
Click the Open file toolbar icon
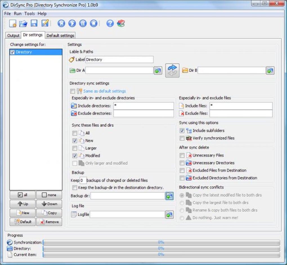[23, 23]
